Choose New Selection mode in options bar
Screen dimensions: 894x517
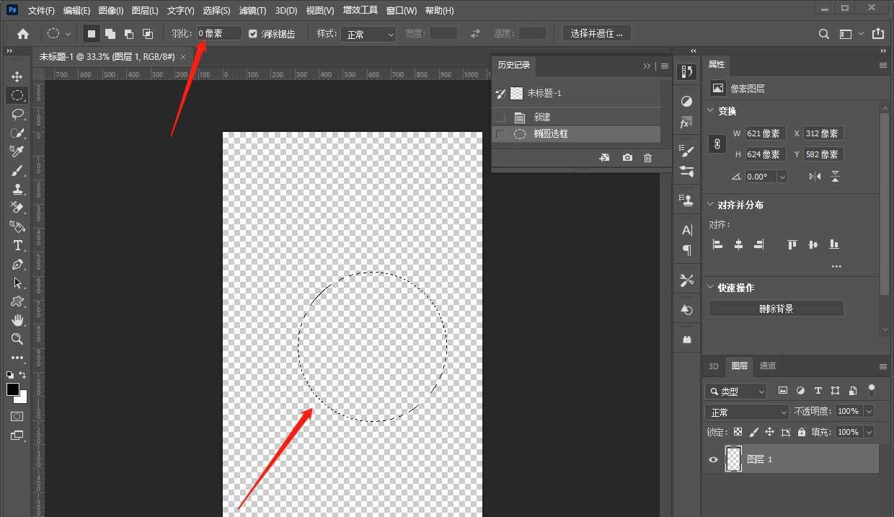pyautogui.click(x=92, y=33)
